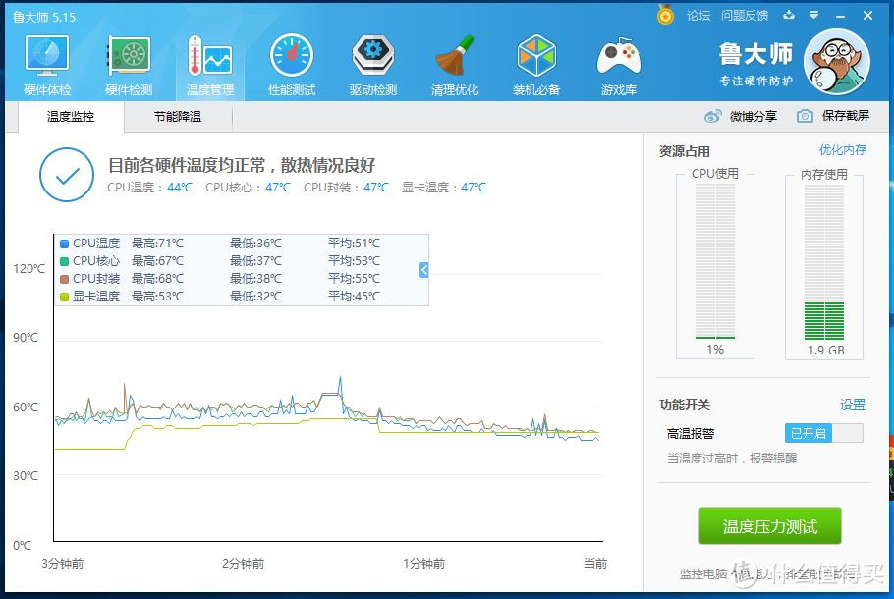
Task: Click the 最低:32℃ value for 显卡温度
Action: click(255, 297)
